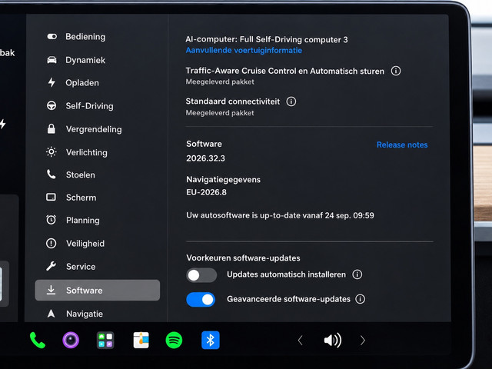The image size is (492, 369).
Task: Launch the dashcam camera app
Action: 71,340
